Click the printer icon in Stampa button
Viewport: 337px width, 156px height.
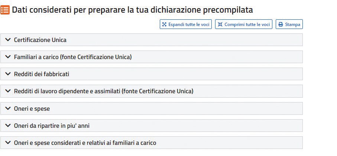click(281, 24)
